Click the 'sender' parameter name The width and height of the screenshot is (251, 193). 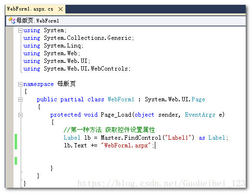[x=168, y=115]
